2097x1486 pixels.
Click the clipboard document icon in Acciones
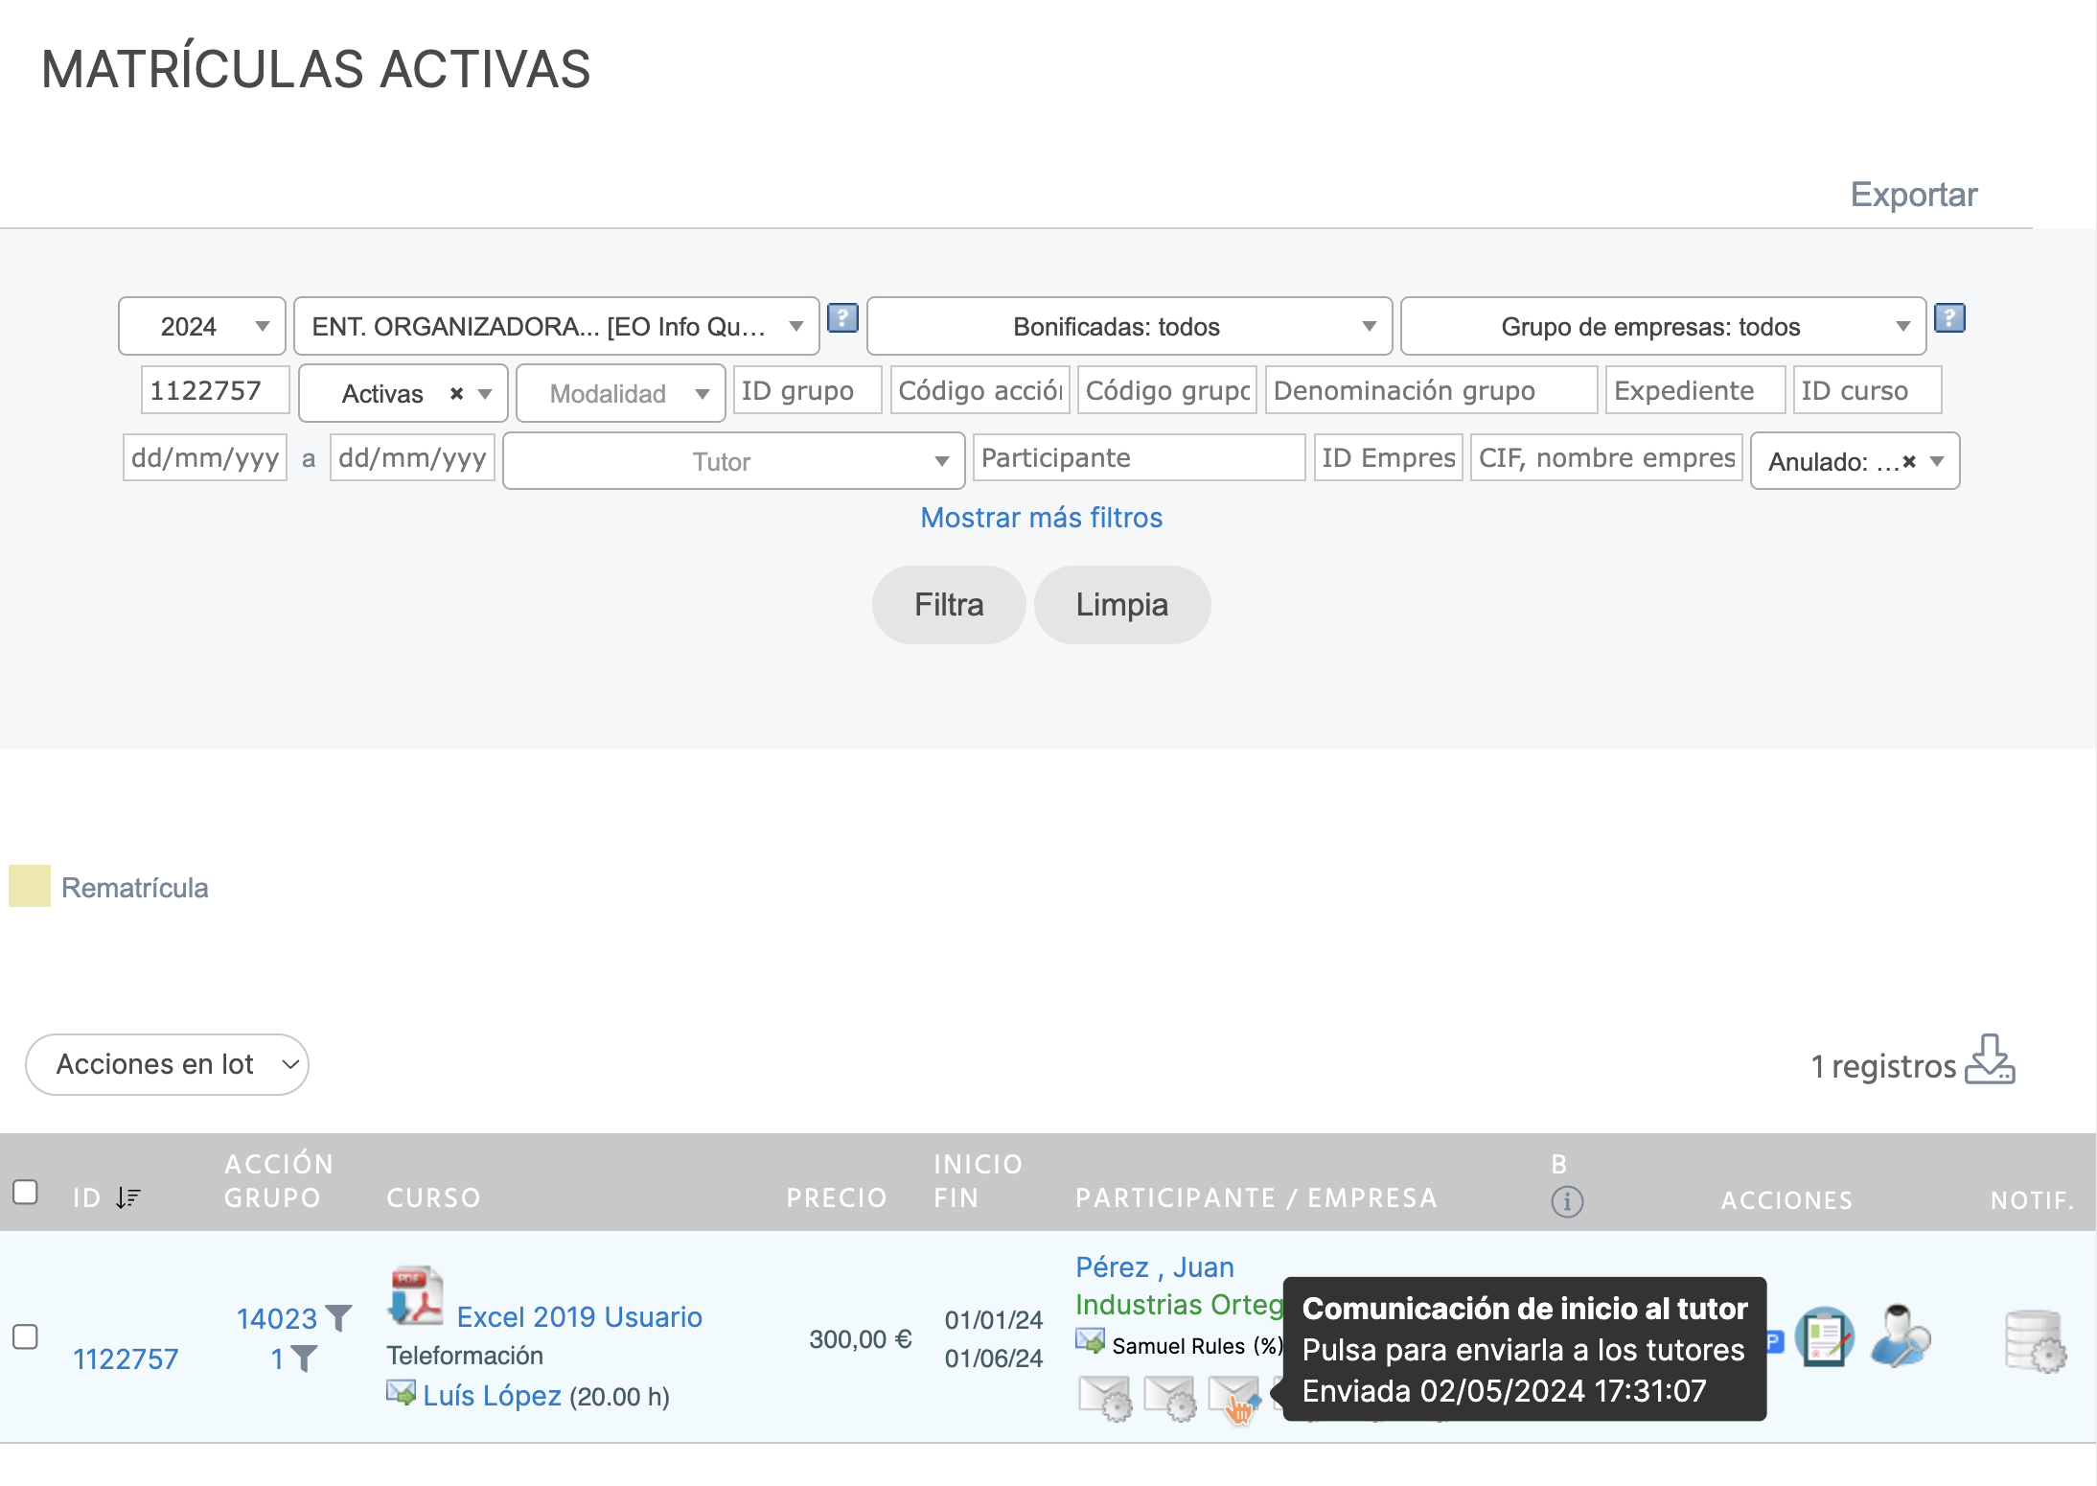[1824, 1336]
